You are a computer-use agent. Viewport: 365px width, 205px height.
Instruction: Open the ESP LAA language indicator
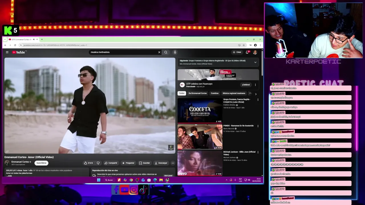(x=241, y=180)
